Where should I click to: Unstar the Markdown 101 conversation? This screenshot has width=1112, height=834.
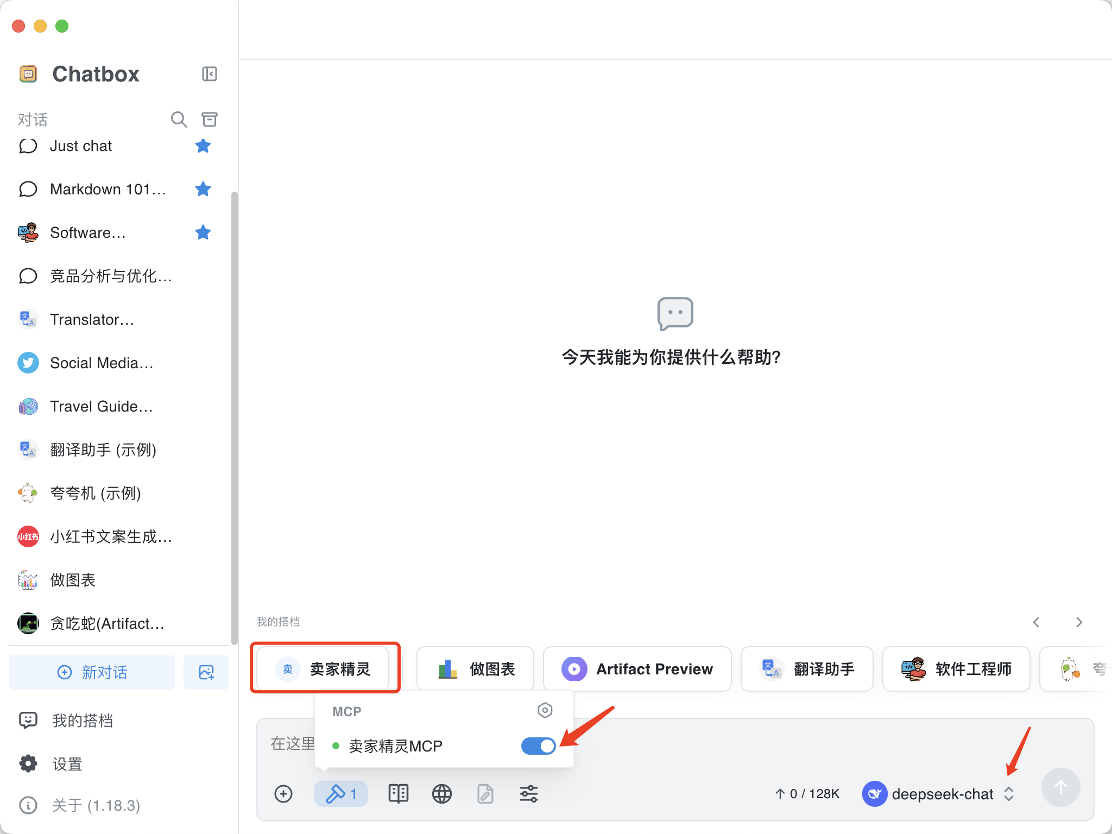pyautogui.click(x=203, y=189)
